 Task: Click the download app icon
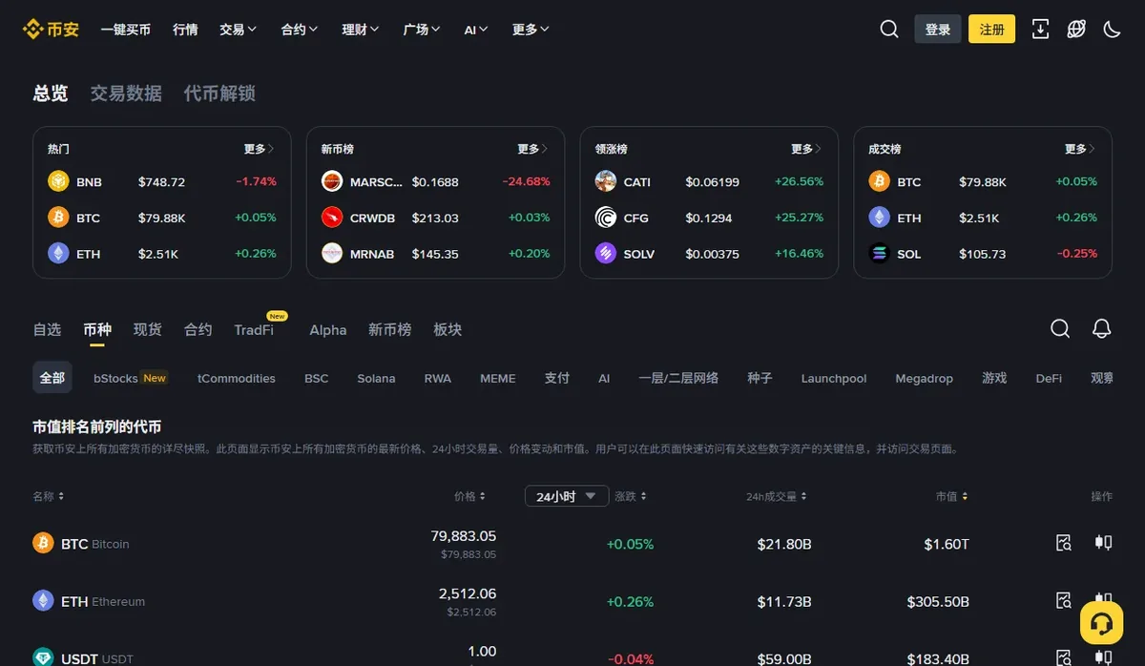1040,30
